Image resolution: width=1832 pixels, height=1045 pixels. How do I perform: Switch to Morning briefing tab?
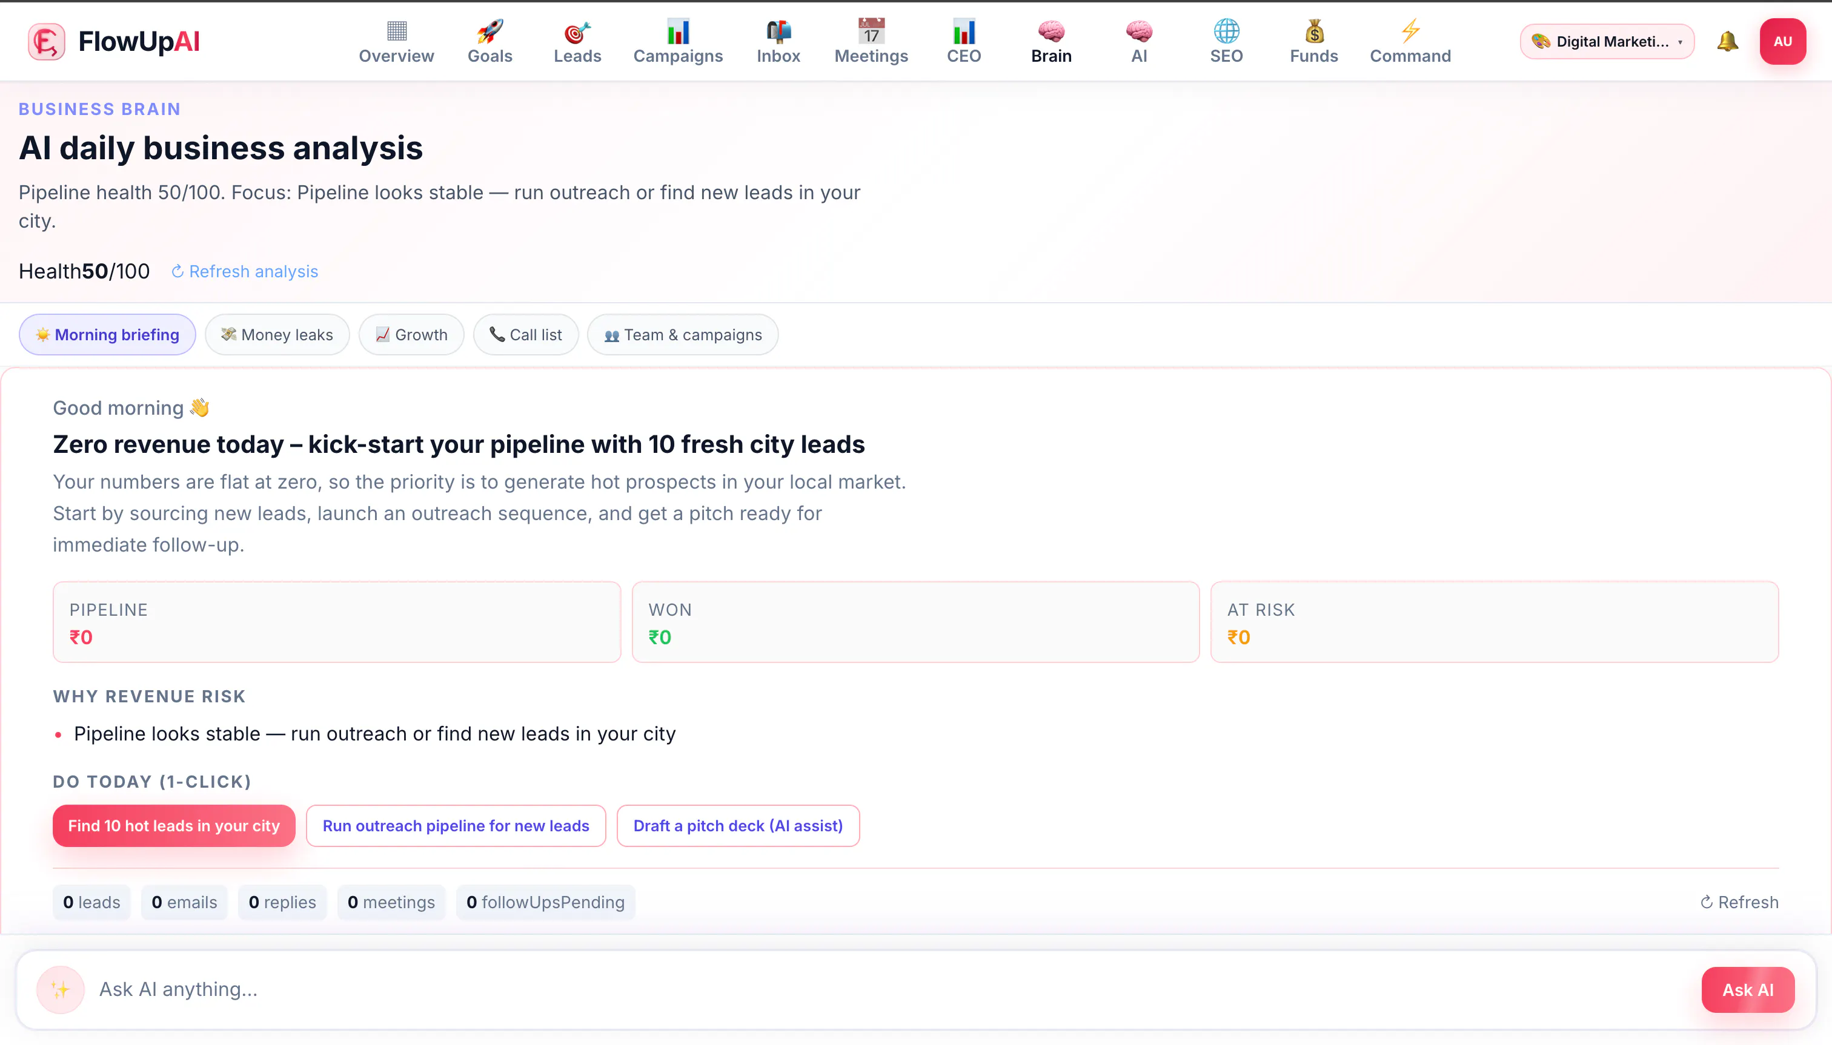107,334
